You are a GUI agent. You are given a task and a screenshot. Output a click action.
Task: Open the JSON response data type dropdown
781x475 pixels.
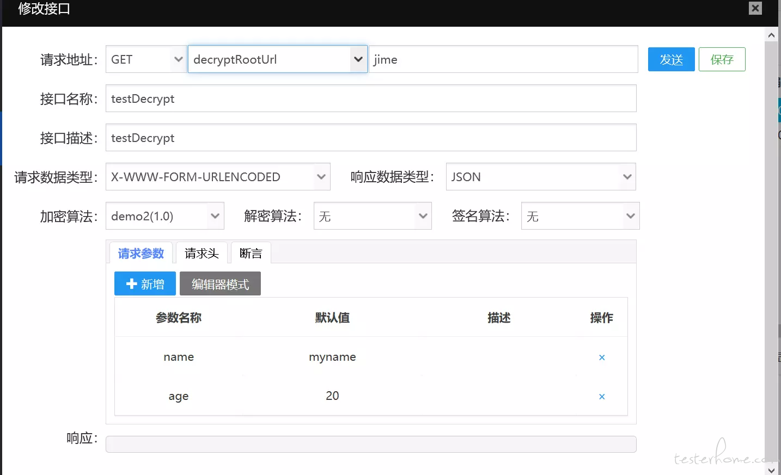tap(541, 177)
